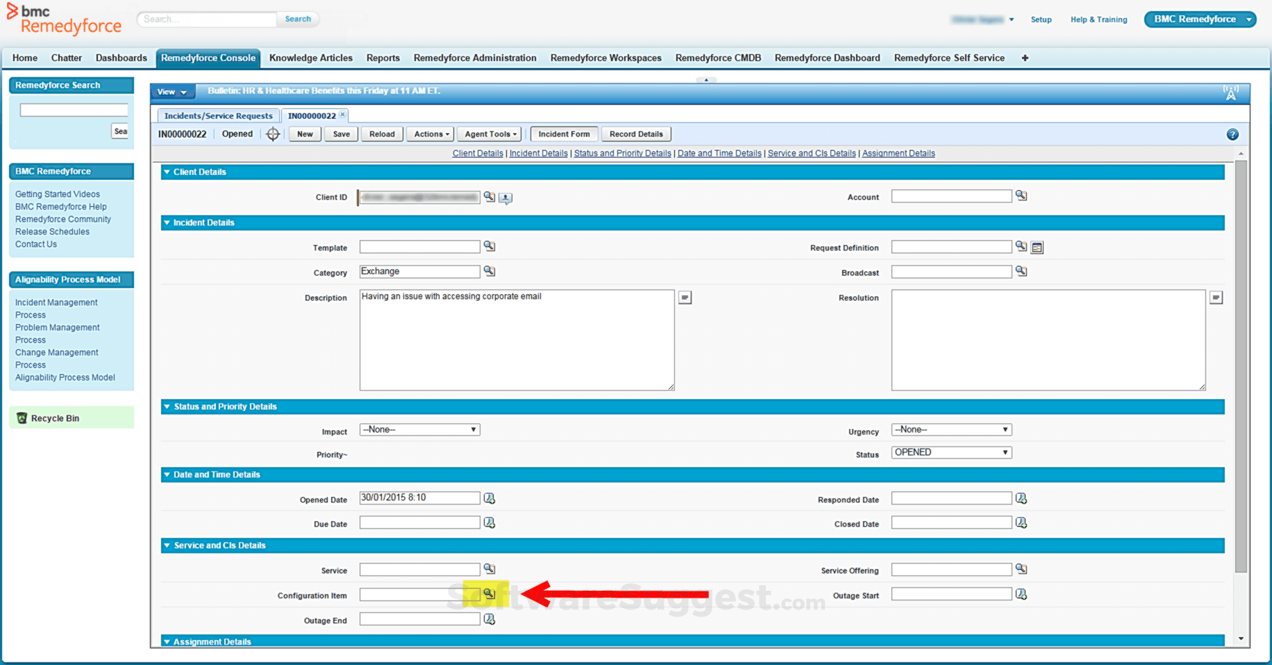
Task: Click the scroll down arrow of the form
Action: click(x=1241, y=639)
